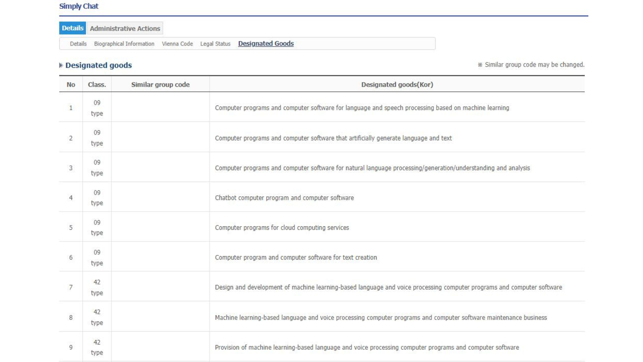
Task: Click the No column header
Action: (x=71, y=84)
